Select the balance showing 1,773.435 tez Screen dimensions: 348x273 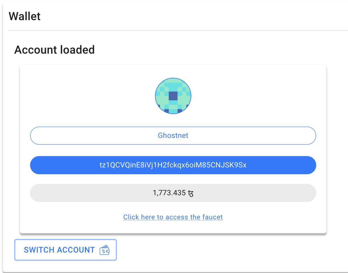click(173, 193)
